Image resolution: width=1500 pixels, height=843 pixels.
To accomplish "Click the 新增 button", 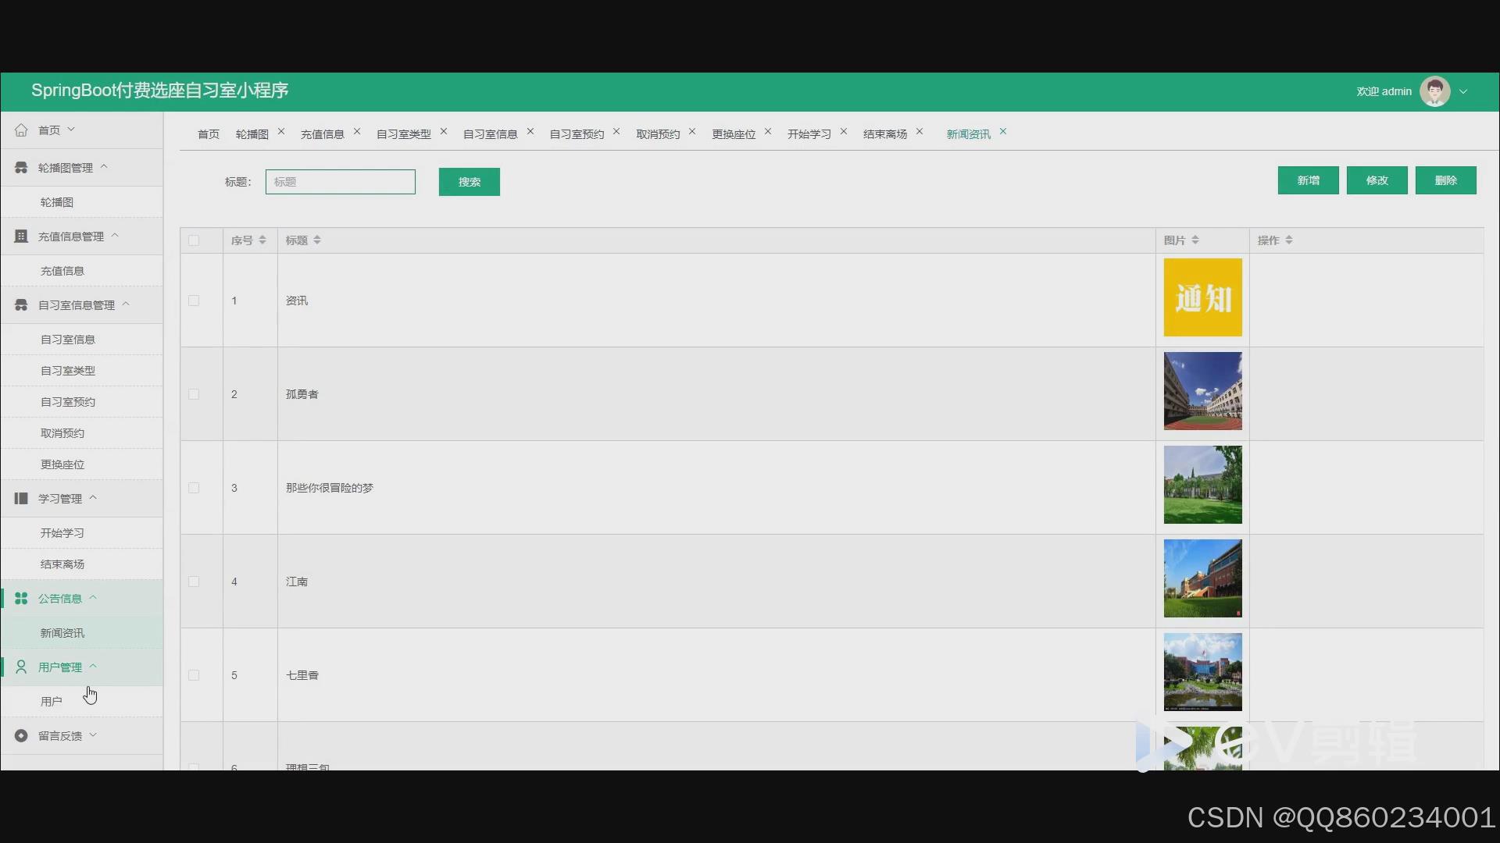I will pyautogui.click(x=1308, y=180).
